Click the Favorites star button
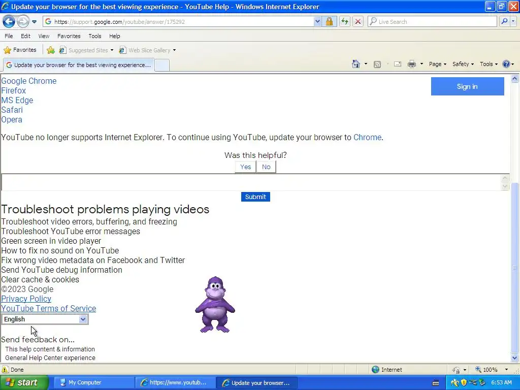Viewport: 520px width, 390px height. pyautogui.click(x=20, y=50)
